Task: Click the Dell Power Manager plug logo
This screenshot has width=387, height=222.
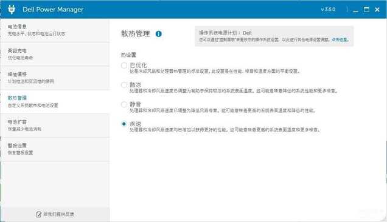Action: (x=12, y=9)
